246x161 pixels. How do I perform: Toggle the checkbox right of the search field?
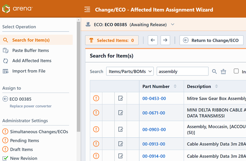click(x=236, y=71)
